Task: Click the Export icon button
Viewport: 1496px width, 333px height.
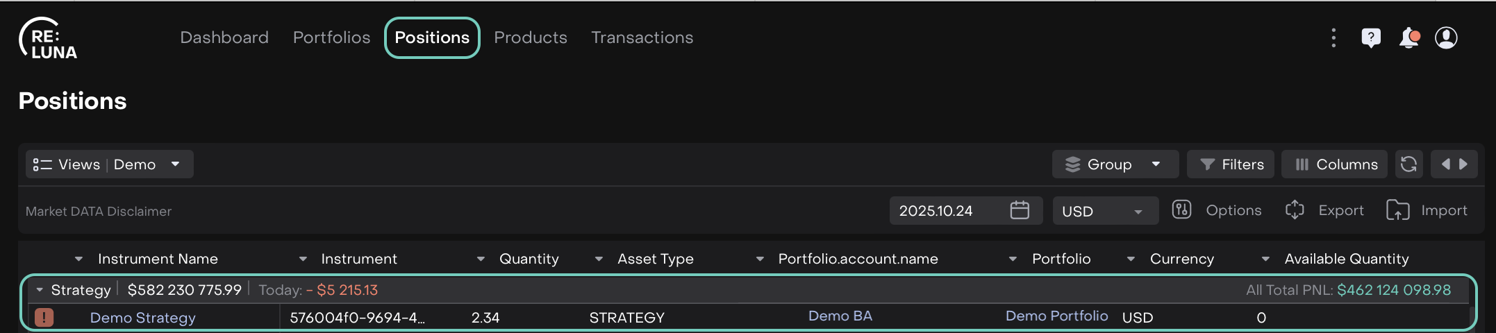Action: (x=1295, y=210)
